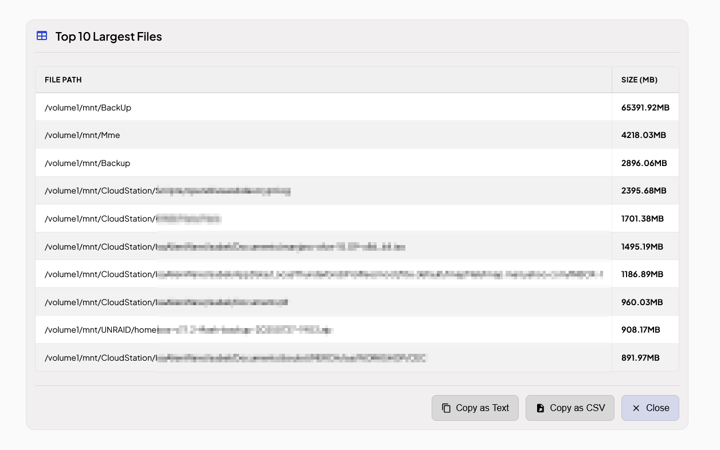Click the 891.97MB size cell
720x450 pixels.
point(645,357)
